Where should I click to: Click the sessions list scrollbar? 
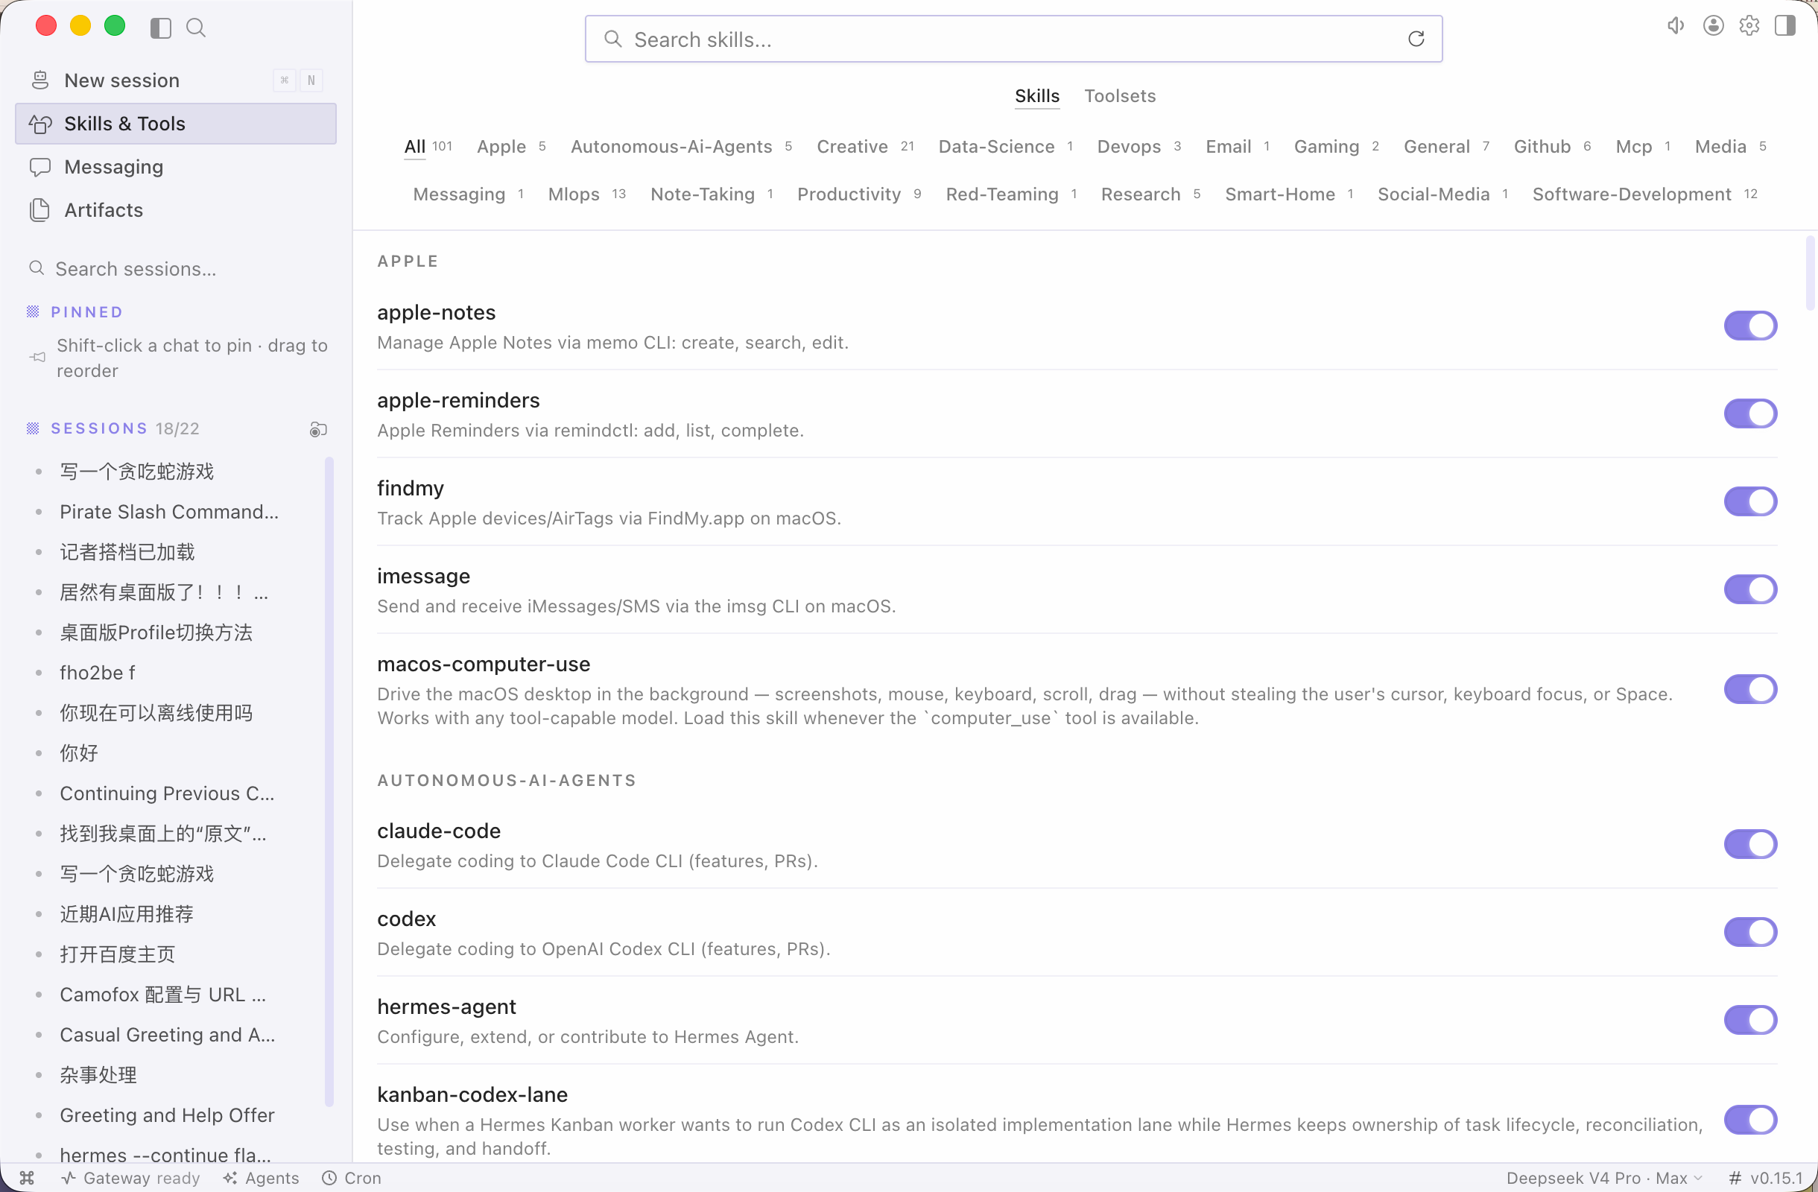click(329, 781)
